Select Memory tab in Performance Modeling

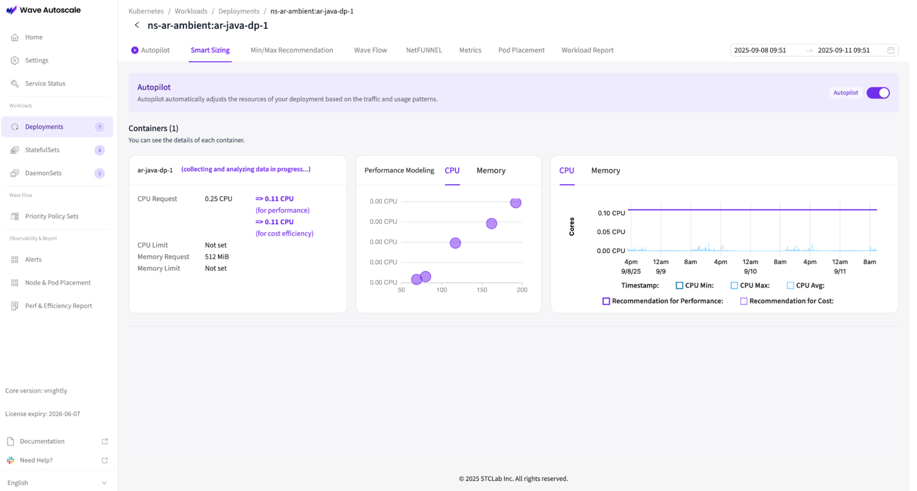491,171
